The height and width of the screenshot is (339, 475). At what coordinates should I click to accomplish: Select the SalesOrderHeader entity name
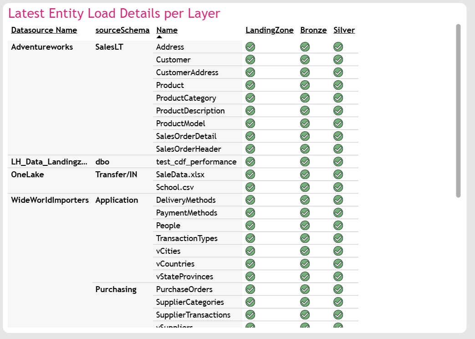pos(189,149)
